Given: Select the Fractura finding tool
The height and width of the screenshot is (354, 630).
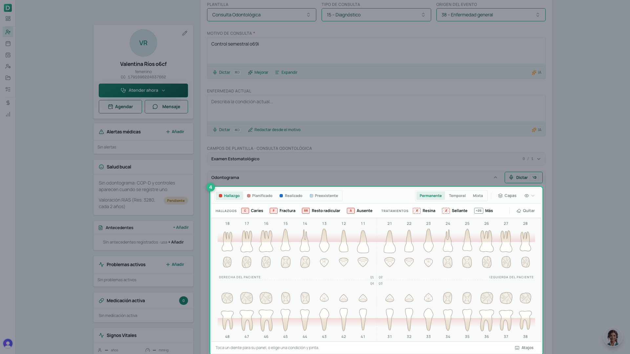Looking at the screenshot, I should click(283, 211).
